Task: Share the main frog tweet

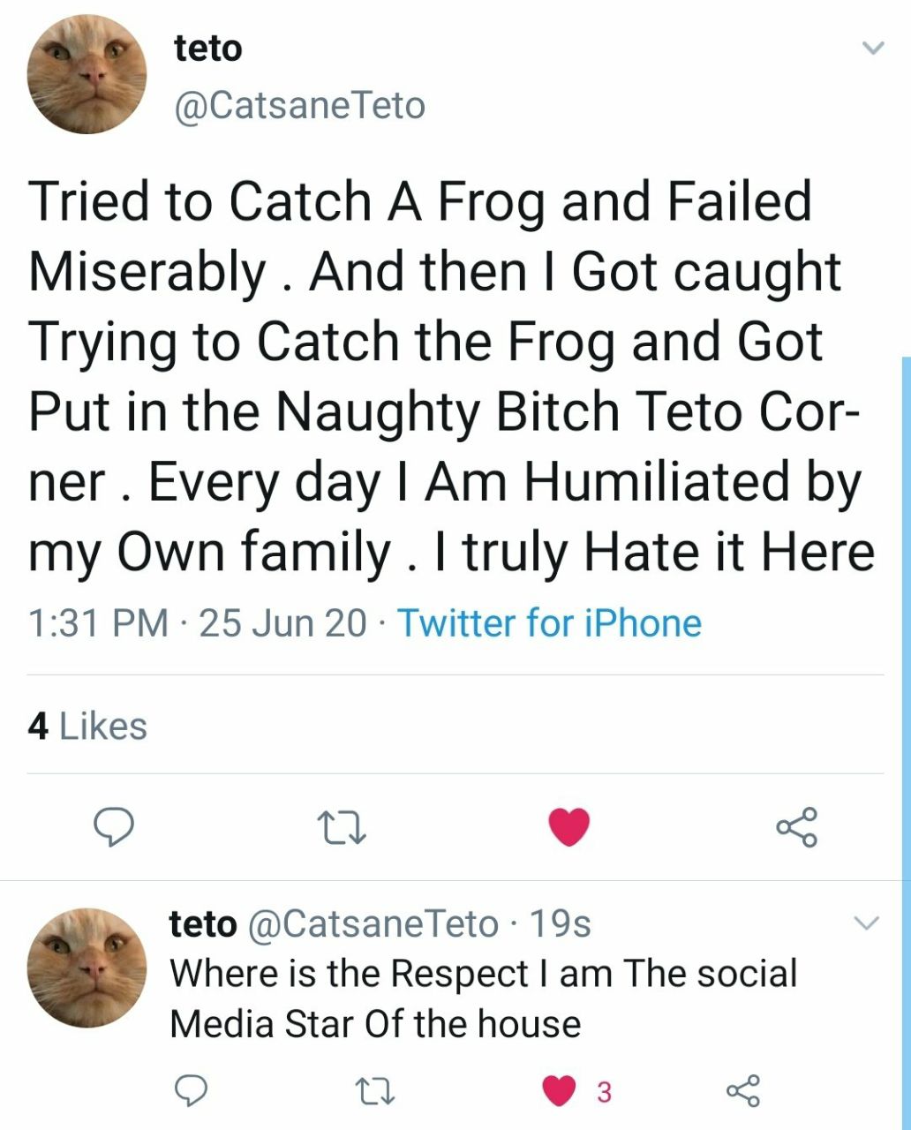Action: [797, 827]
